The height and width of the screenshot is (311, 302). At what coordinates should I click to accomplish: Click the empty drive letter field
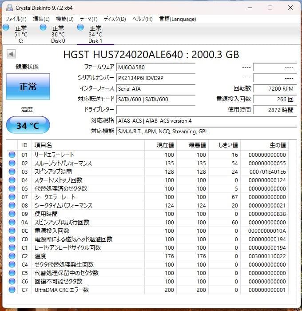155,110
